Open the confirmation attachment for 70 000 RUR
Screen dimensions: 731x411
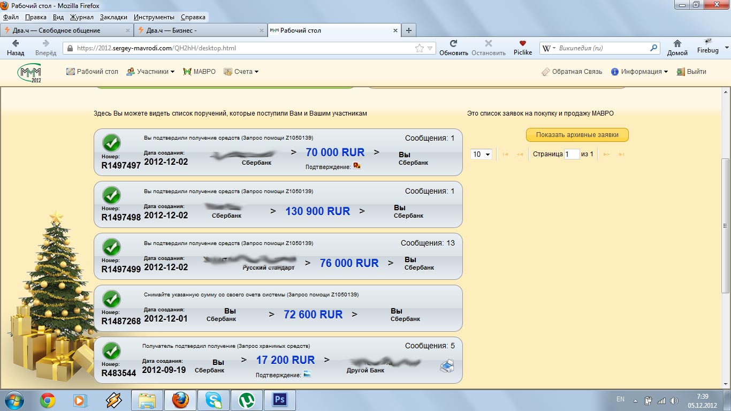pos(357,166)
